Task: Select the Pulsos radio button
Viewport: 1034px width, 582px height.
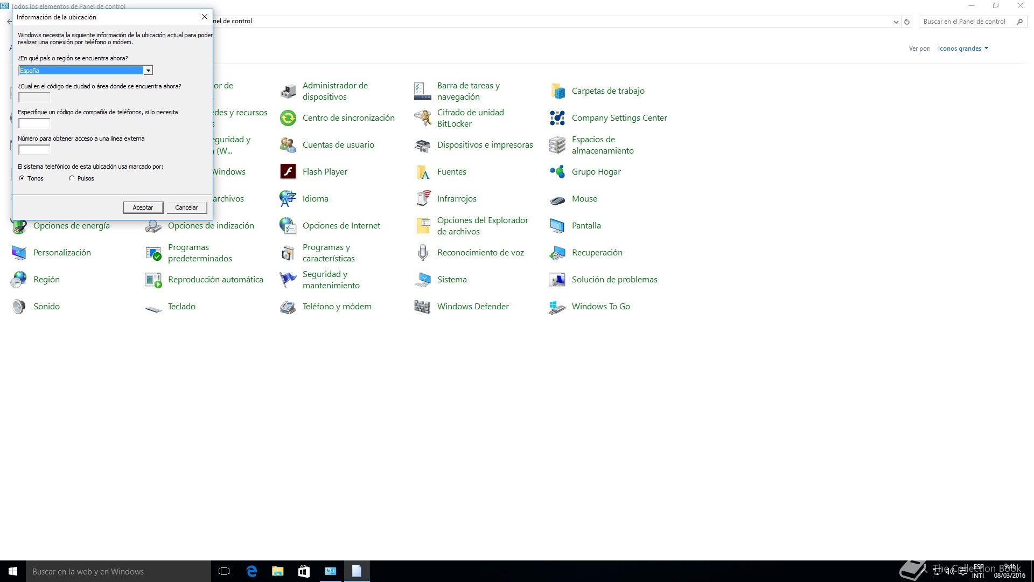Action: [72, 178]
